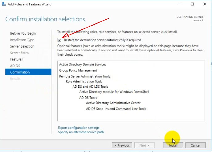The height and width of the screenshot is (152, 212).
Task: Click Active Directory module for Windows PowerShell
Action: tap(114, 92)
